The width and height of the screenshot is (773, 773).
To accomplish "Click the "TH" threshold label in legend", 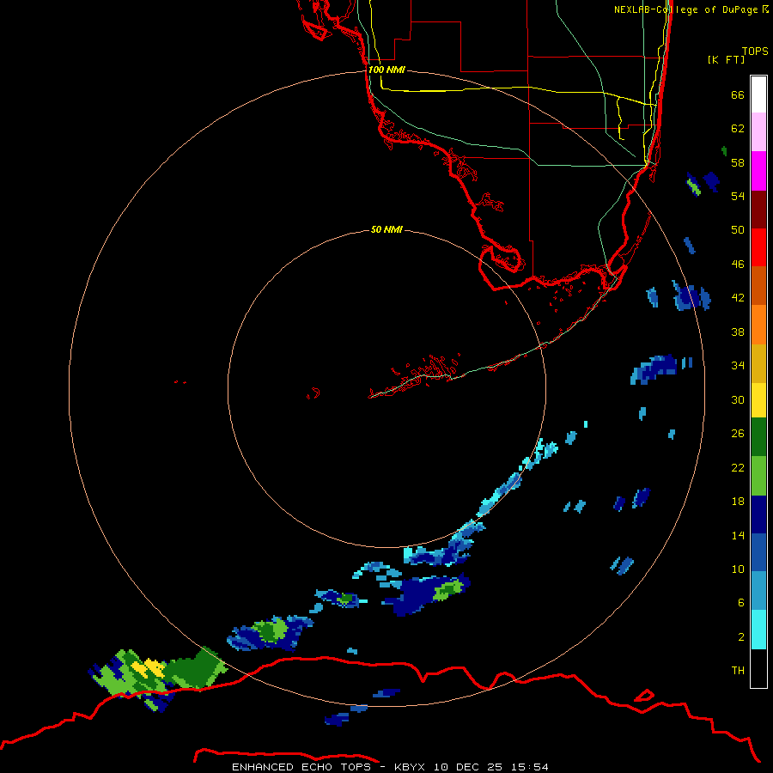I will point(738,671).
